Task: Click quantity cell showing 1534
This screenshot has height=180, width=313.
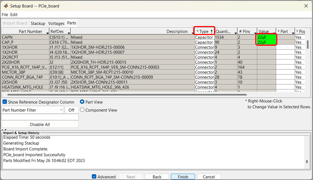Action: coord(226,37)
